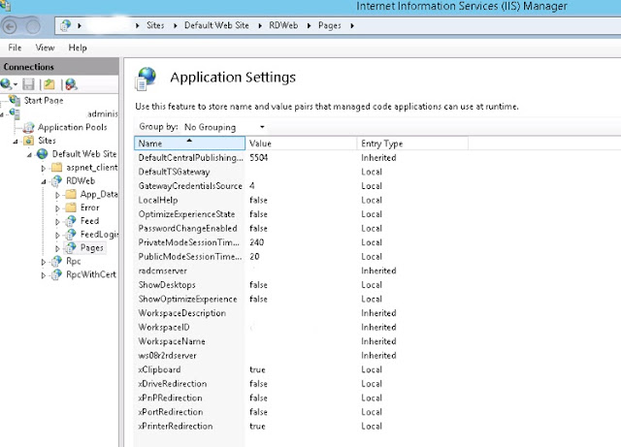The image size is (621, 447).
Task: Click the Rpc application icon
Action: click(56, 261)
